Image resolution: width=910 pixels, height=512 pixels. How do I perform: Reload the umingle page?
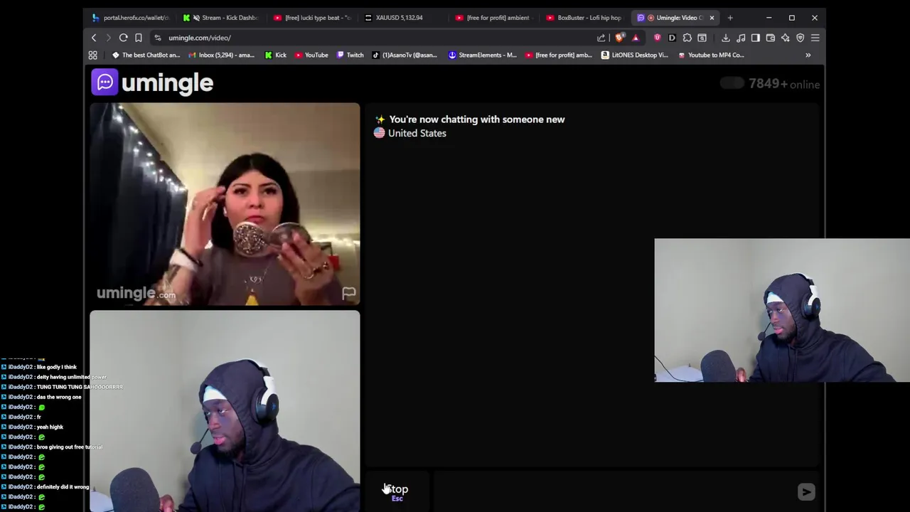point(124,38)
